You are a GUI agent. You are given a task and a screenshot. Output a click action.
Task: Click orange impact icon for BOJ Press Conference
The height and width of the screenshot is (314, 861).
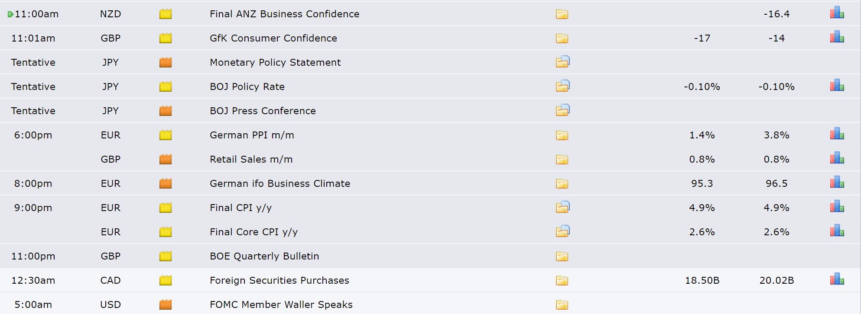click(x=166, y=111)
